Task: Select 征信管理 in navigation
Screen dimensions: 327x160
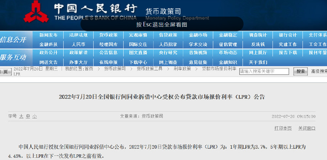Action: click(228, 44)
